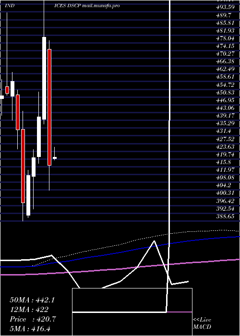Click the 12MA : 422 label
Image resolution: width=240 pixels, height=336 pixels.
[x=29, y=310]
